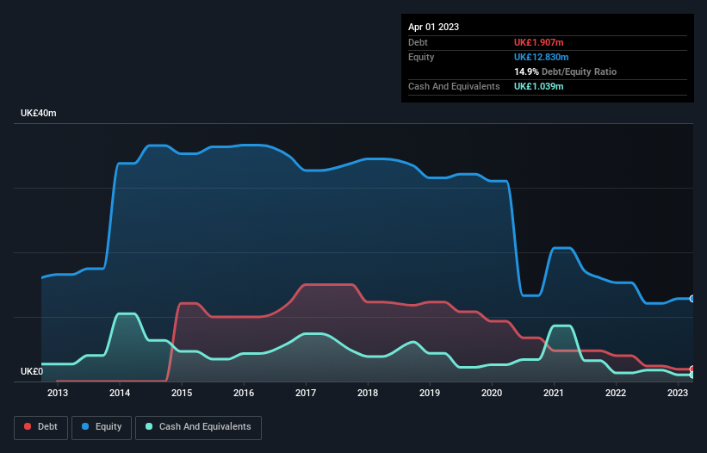
Task: Select the blue Equity endpoint marker
Action: point(692,299)
